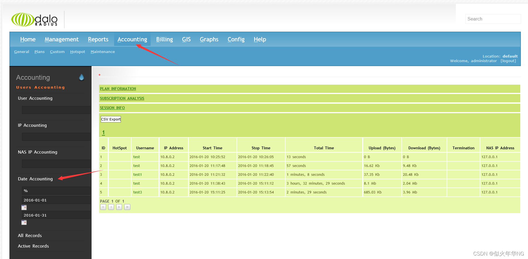Click the daloRADIUS logo
This screenshot has height=259, width=528.
click(34, 19)
